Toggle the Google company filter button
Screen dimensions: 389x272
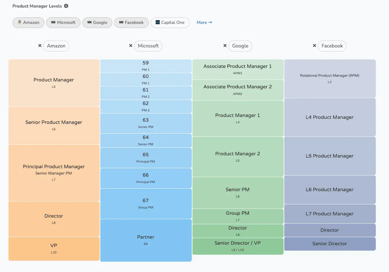pyautogui.click(x=97, y=22)
